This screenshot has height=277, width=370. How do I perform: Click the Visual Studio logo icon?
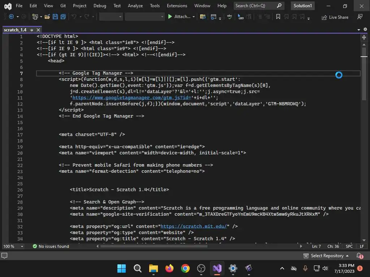(8, 6)
